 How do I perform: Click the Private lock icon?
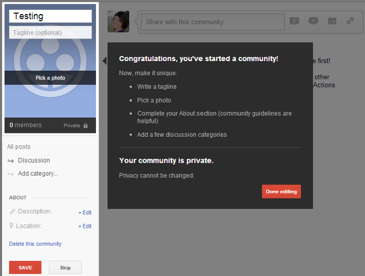pyautogui.click(x=85, y=125)
